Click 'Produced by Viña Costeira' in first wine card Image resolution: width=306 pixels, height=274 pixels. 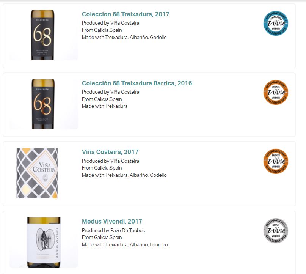coord(110,23)
